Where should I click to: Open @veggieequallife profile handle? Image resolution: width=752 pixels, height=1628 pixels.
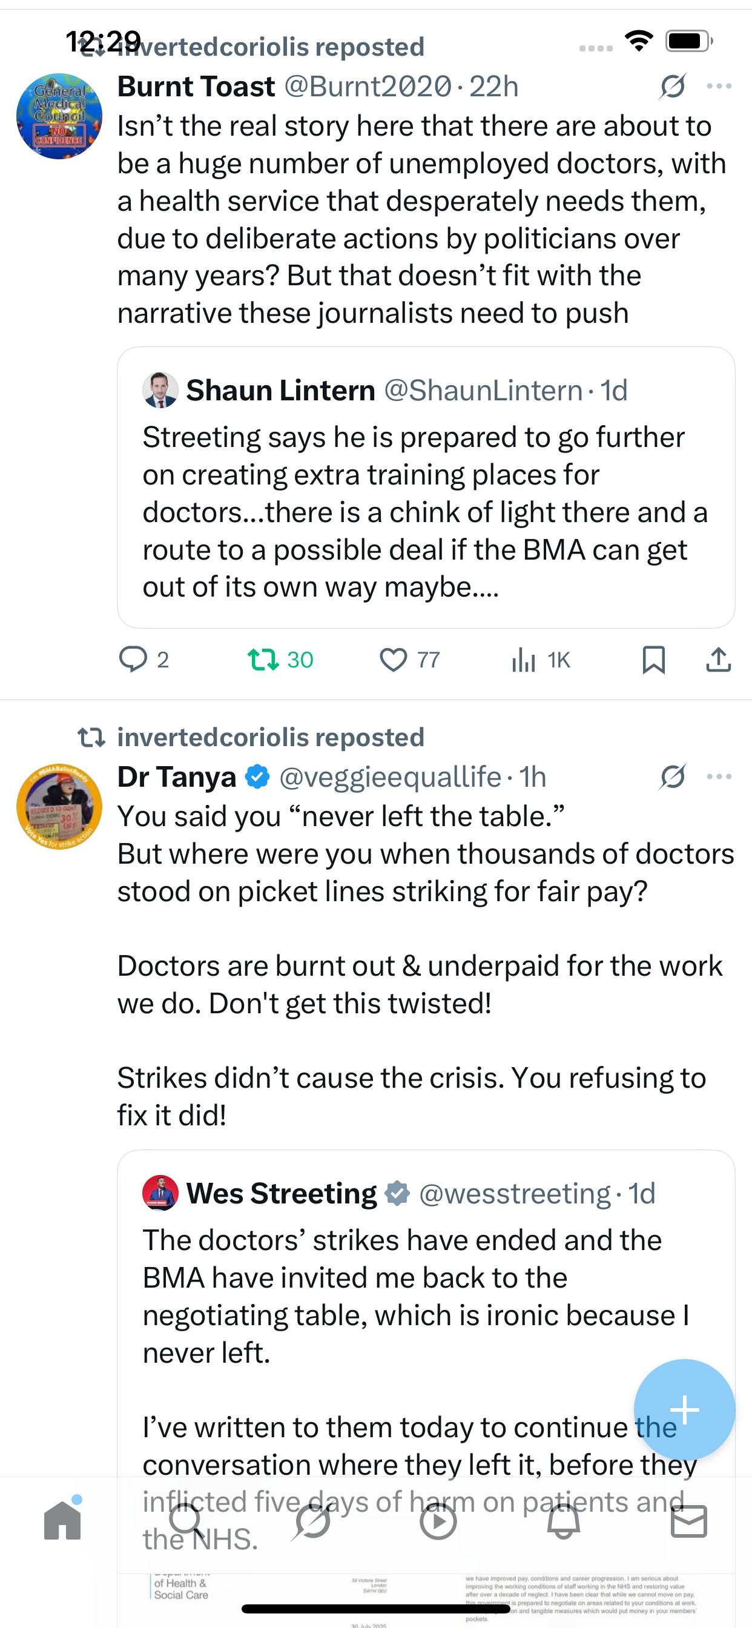point(390,776)
